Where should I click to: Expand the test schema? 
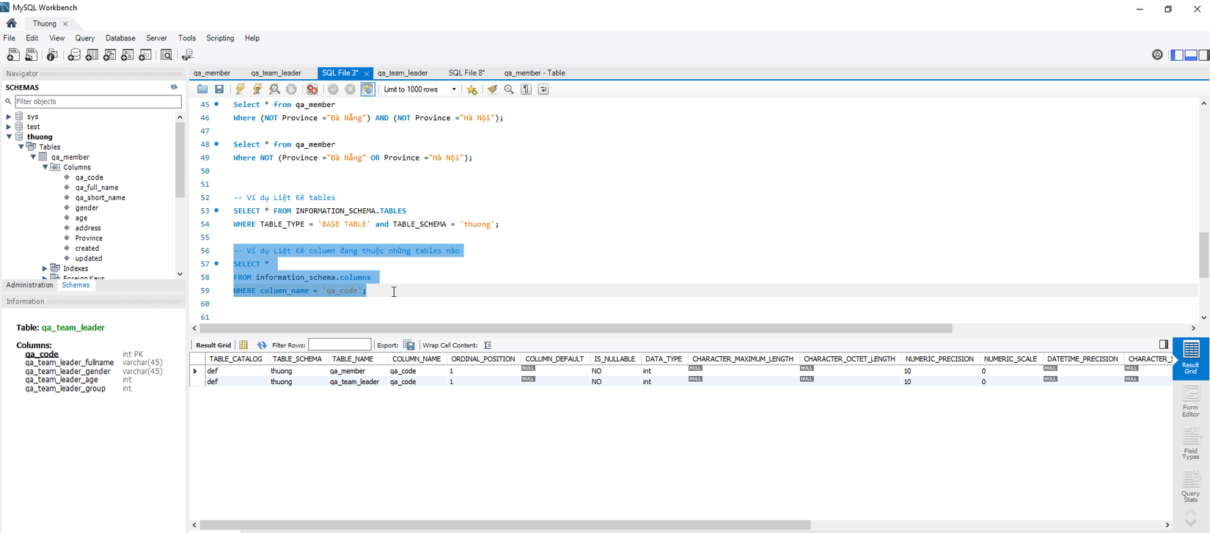(9, 127)
